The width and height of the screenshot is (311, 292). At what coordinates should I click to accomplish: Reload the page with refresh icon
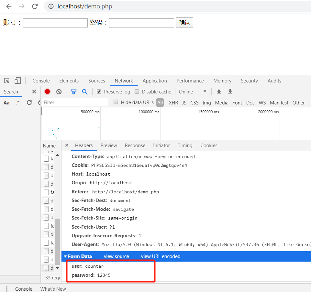(x=35, y=6)
